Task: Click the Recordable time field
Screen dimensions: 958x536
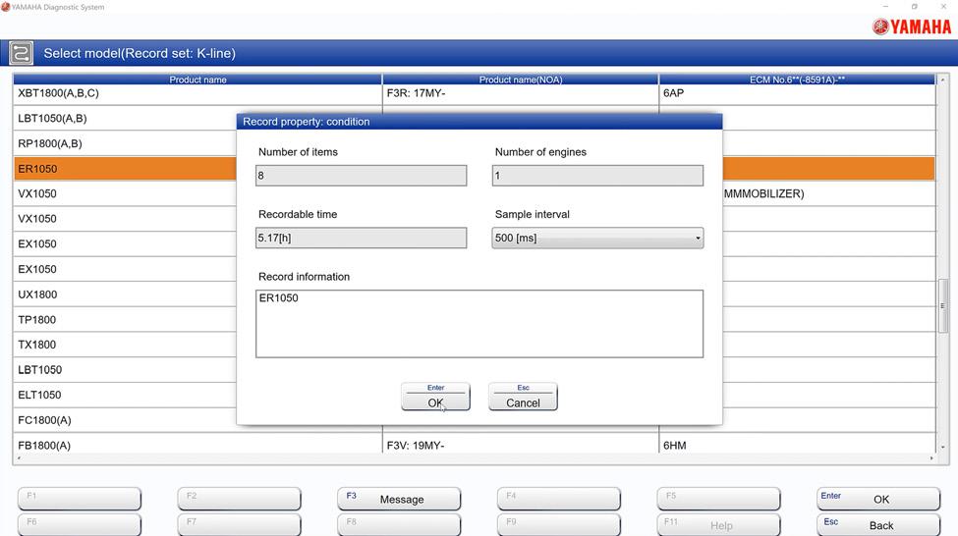Action: coord(361,238)
